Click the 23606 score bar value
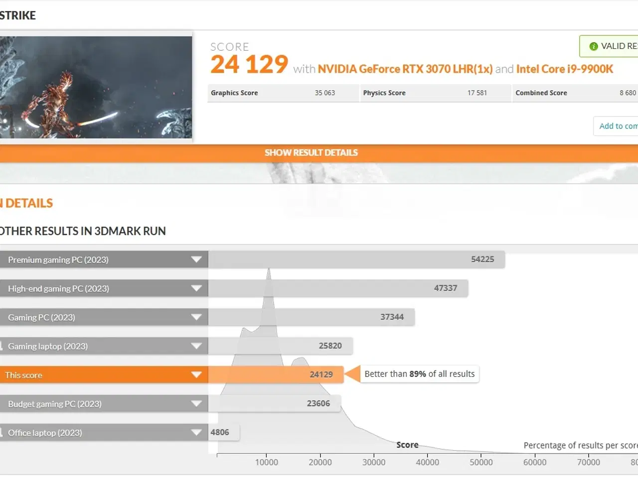This screenshot has height=478, width=638. pos(319,403)
